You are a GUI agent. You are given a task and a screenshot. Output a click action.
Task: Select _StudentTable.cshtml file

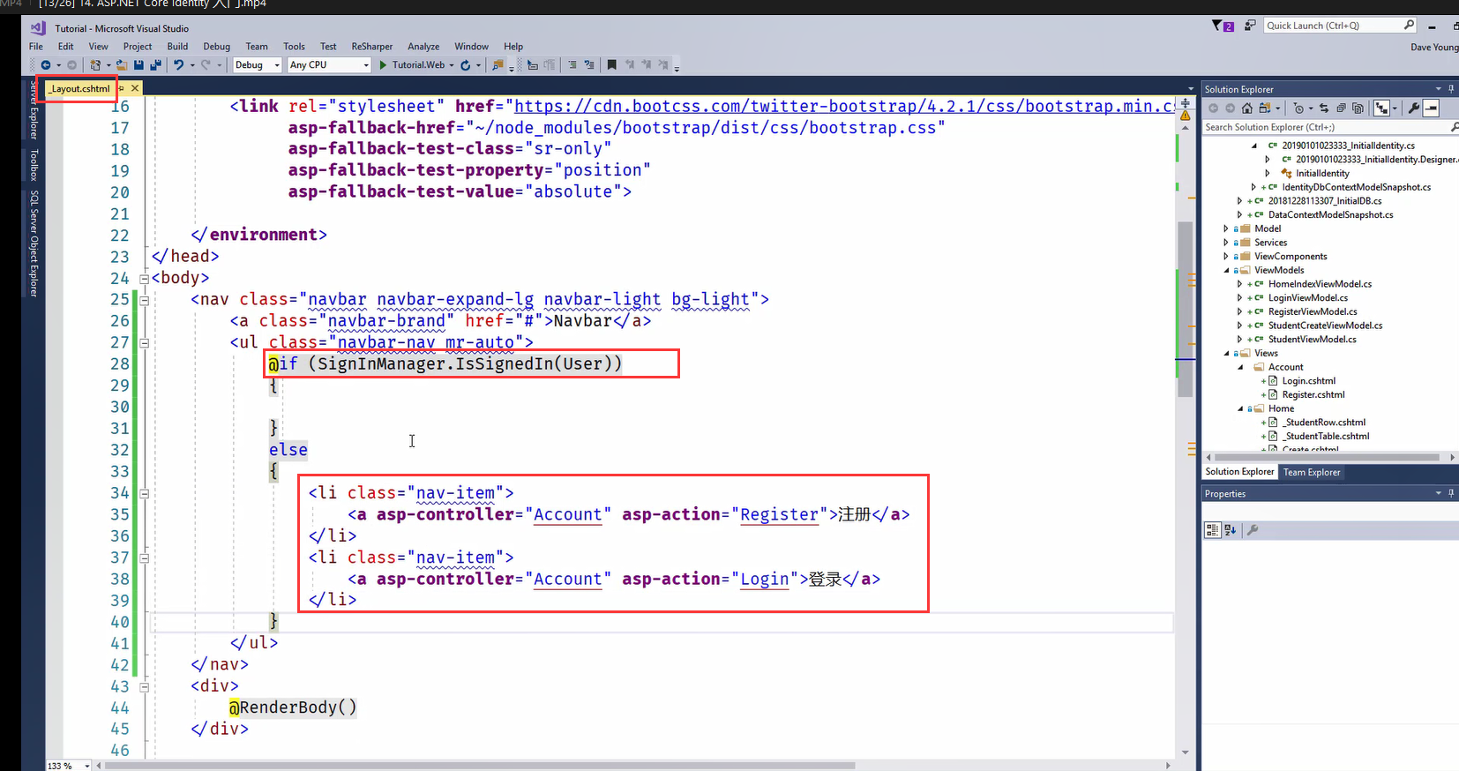[x=1325, y=436]
